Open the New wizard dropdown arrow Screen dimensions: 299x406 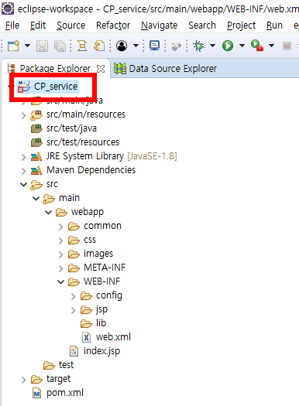point(27,46)
